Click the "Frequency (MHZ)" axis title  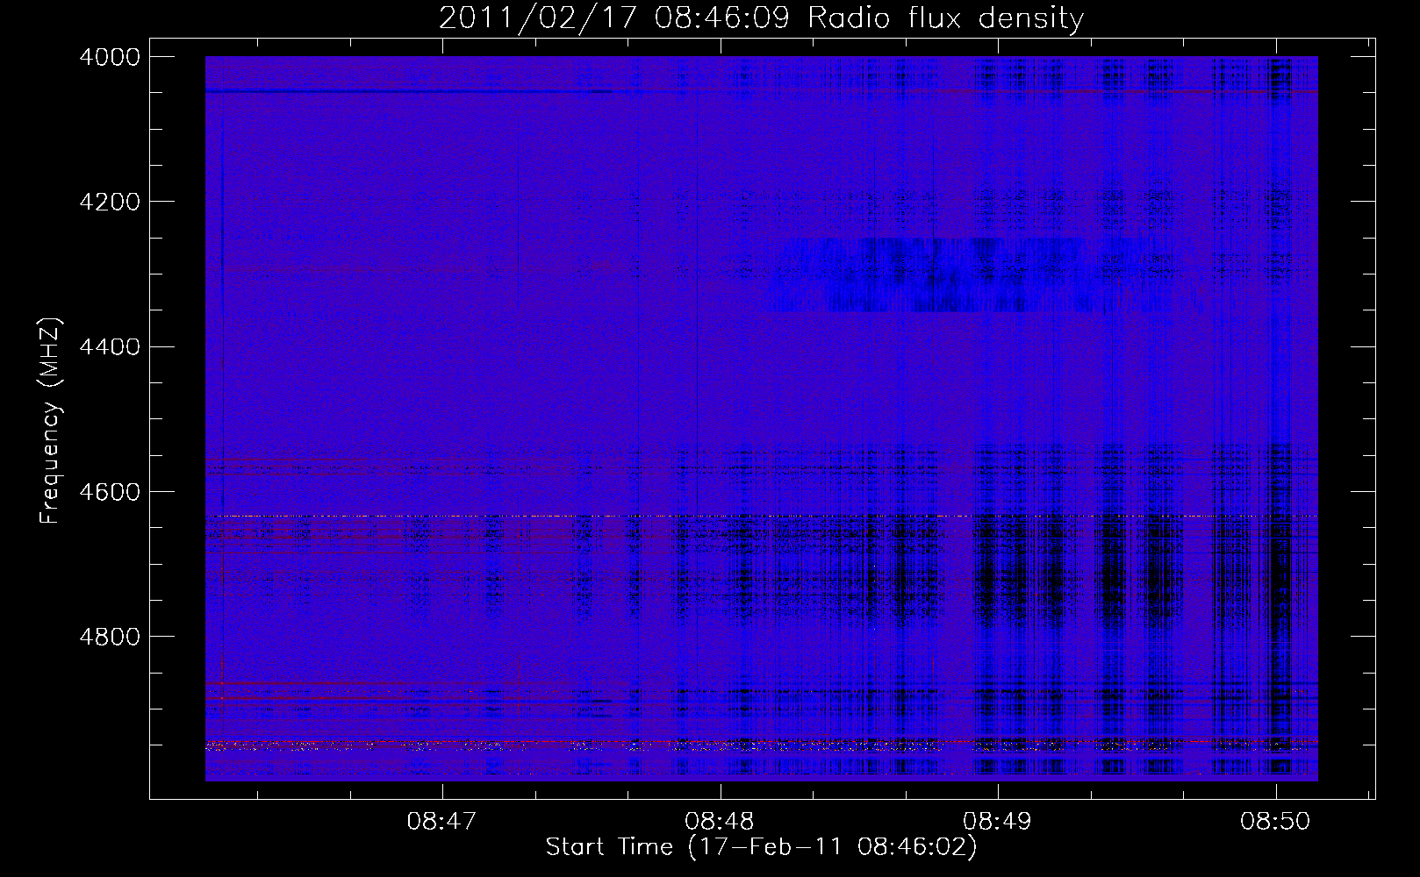pos(51,421)
